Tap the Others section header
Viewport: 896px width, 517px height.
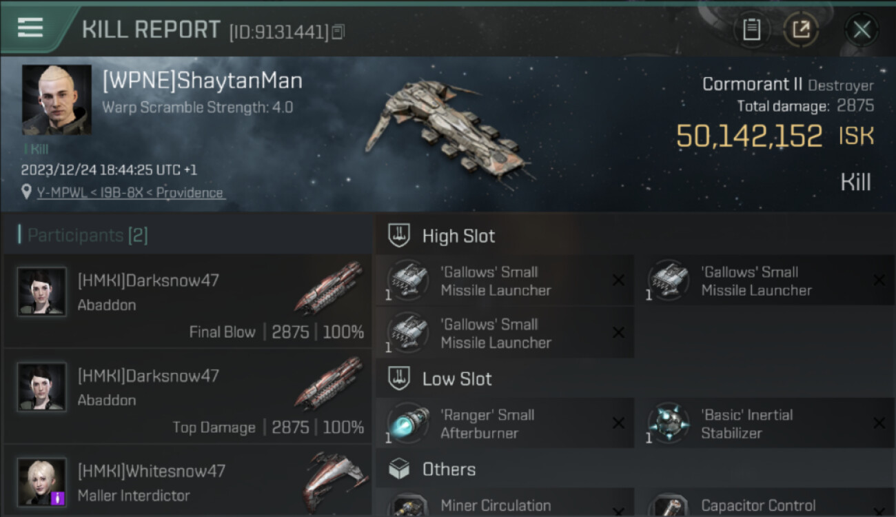(x=449, y=469)
